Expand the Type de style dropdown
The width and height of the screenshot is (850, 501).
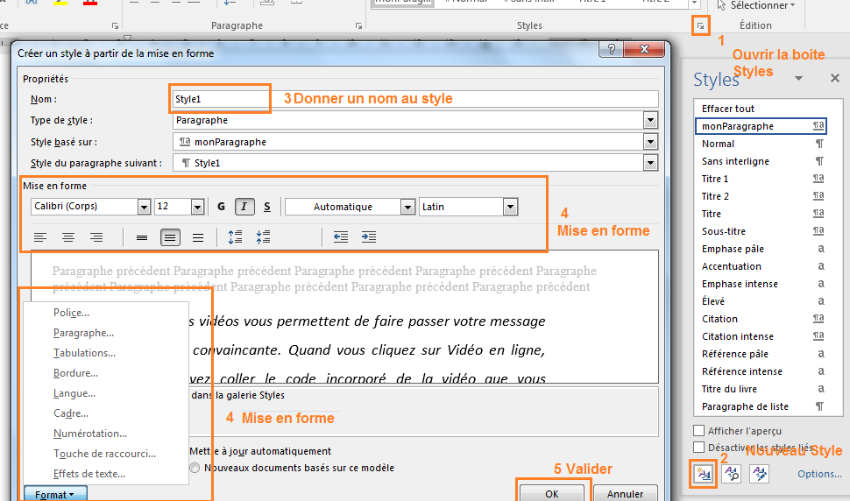pos(650,120)
